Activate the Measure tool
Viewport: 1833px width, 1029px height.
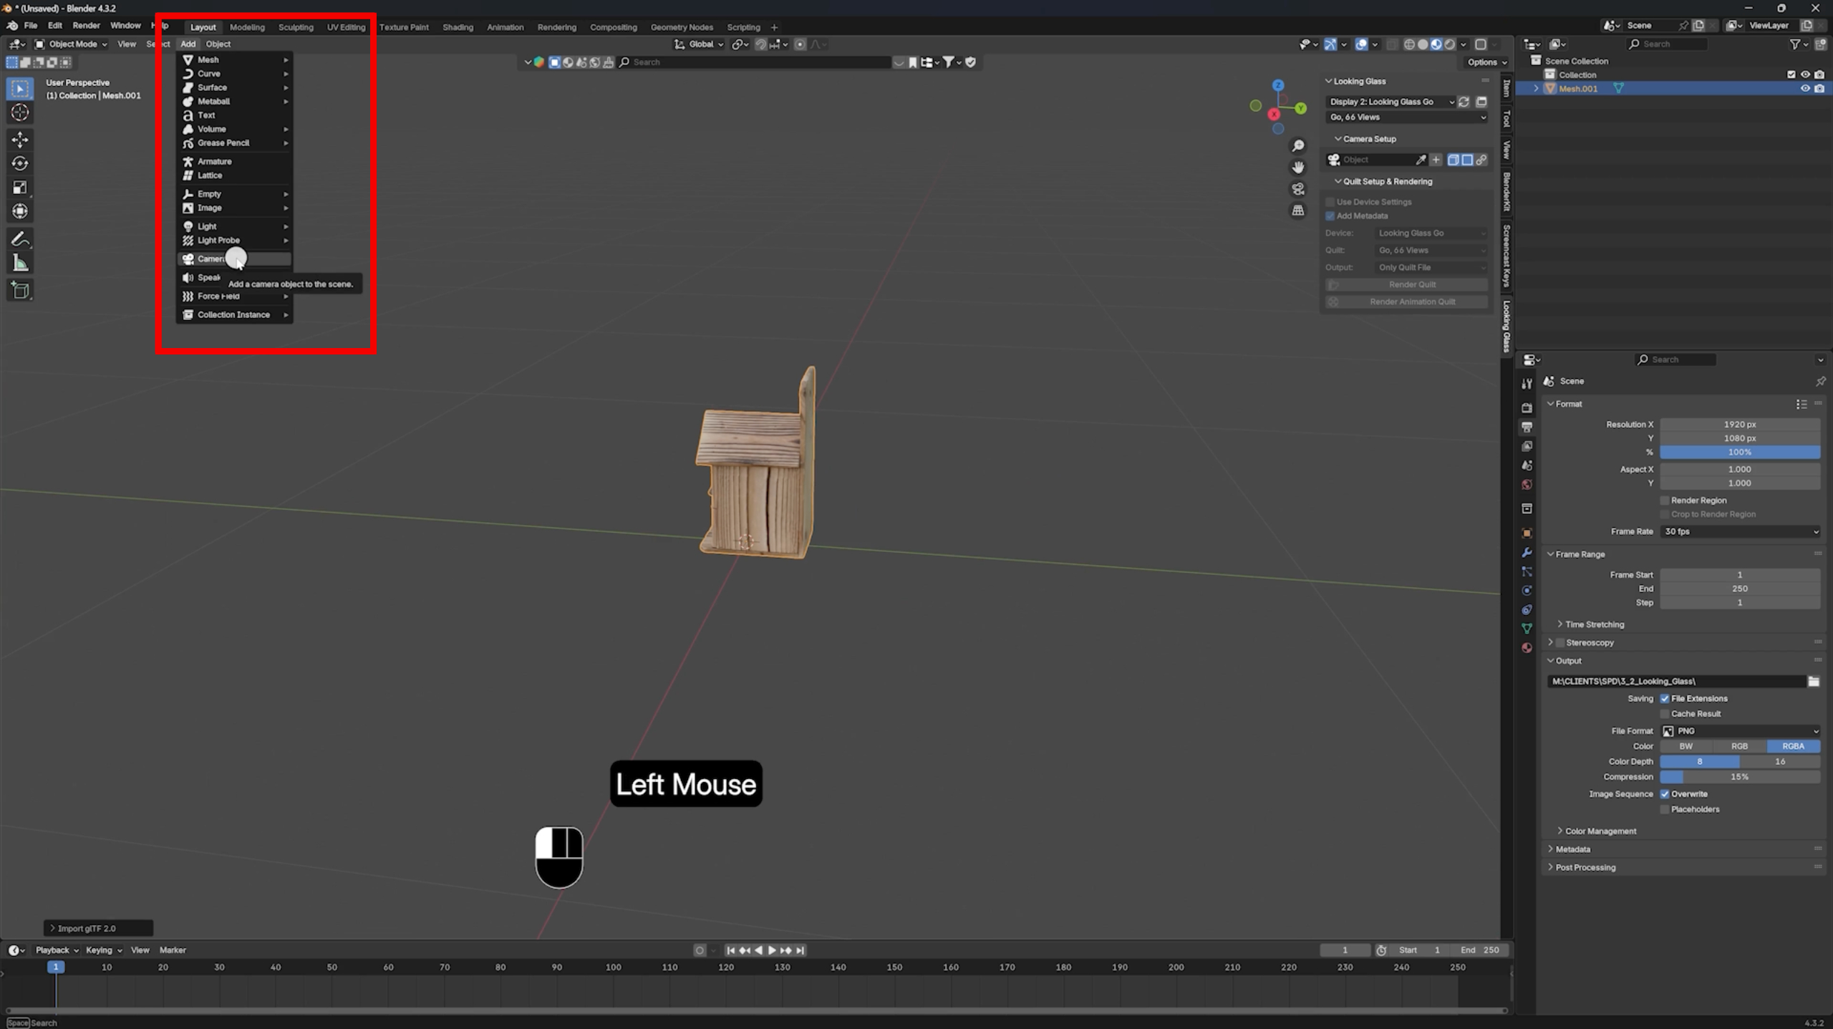click(x=20, y=264)
